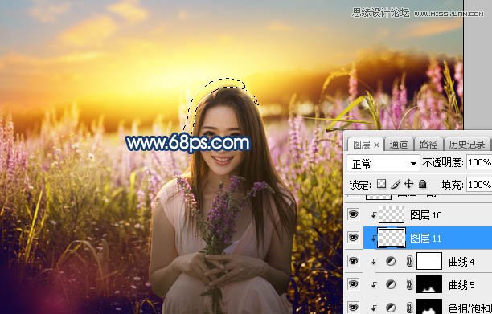This screenshot has height=314, width=492.
Task: Select lock all padlock icon
Action: (x=423, y=184)
